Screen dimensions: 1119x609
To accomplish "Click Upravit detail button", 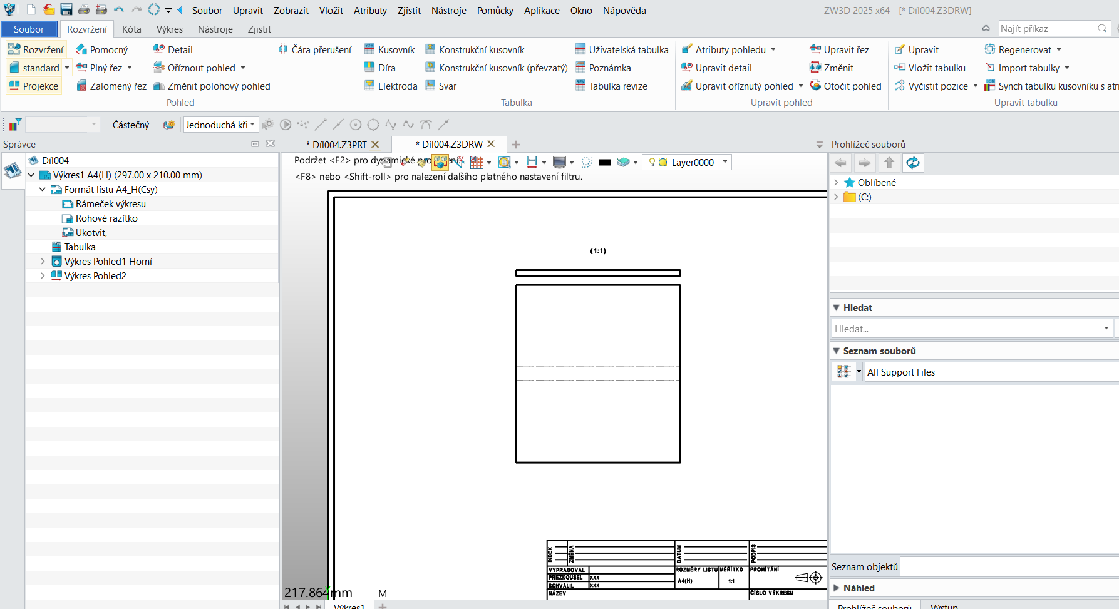I will [x=716, y=68].
